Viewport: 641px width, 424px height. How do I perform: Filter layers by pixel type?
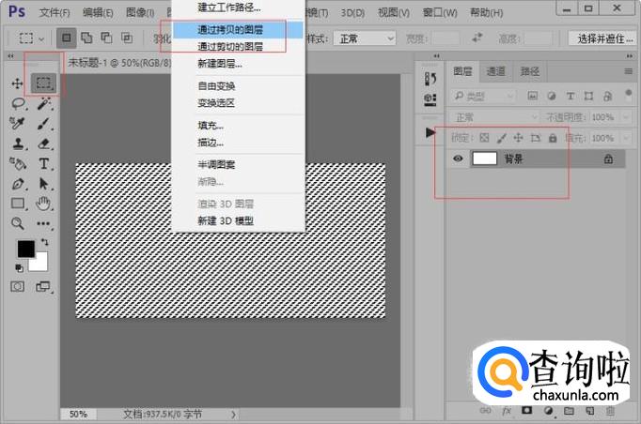(x=532, y=96)
